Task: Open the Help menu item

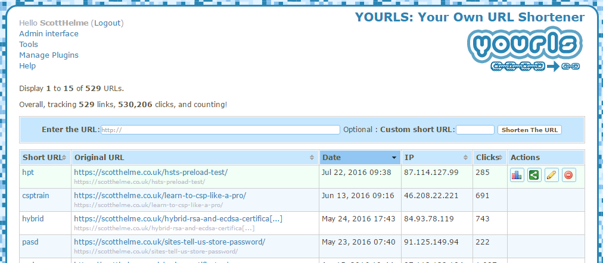Action: point(27,66)
